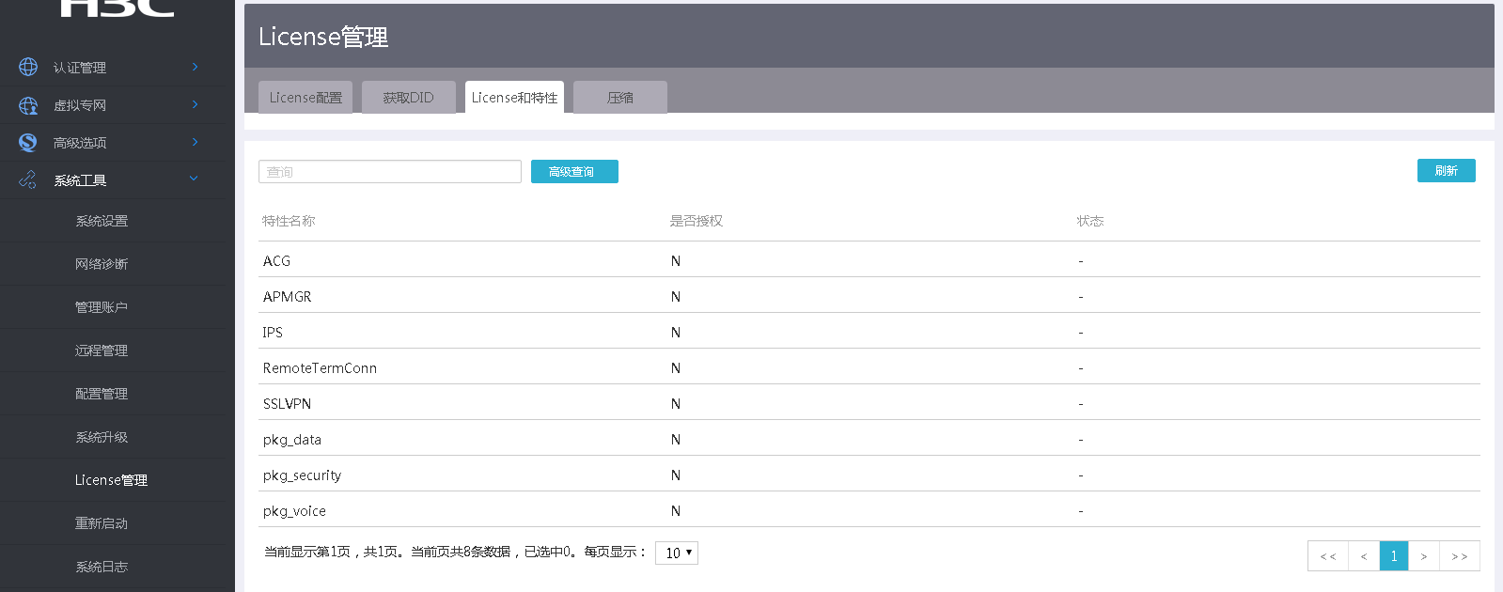Click the 状态 column header
Screen dimensions: 1503x592
(x=1090, y=221)
